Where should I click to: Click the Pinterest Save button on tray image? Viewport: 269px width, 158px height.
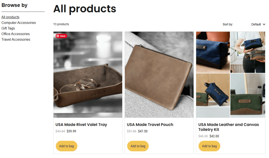(61, 36)
